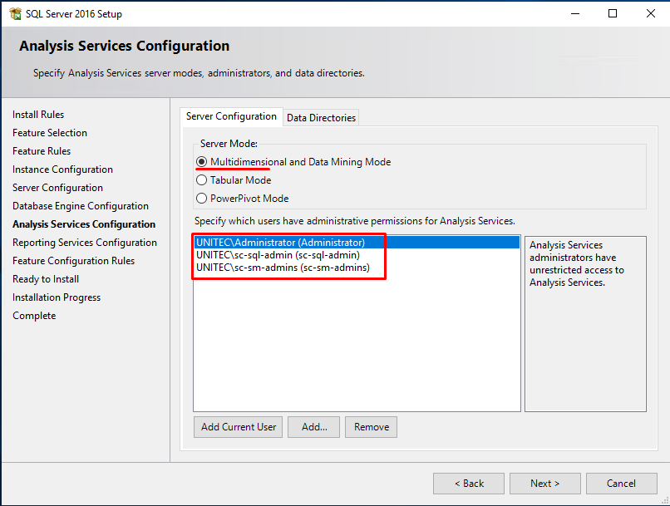Select UNITEC\sc-sm-admins in the administrators list
The width and height of the screenshot is (670, 506).
coord(357,268)
